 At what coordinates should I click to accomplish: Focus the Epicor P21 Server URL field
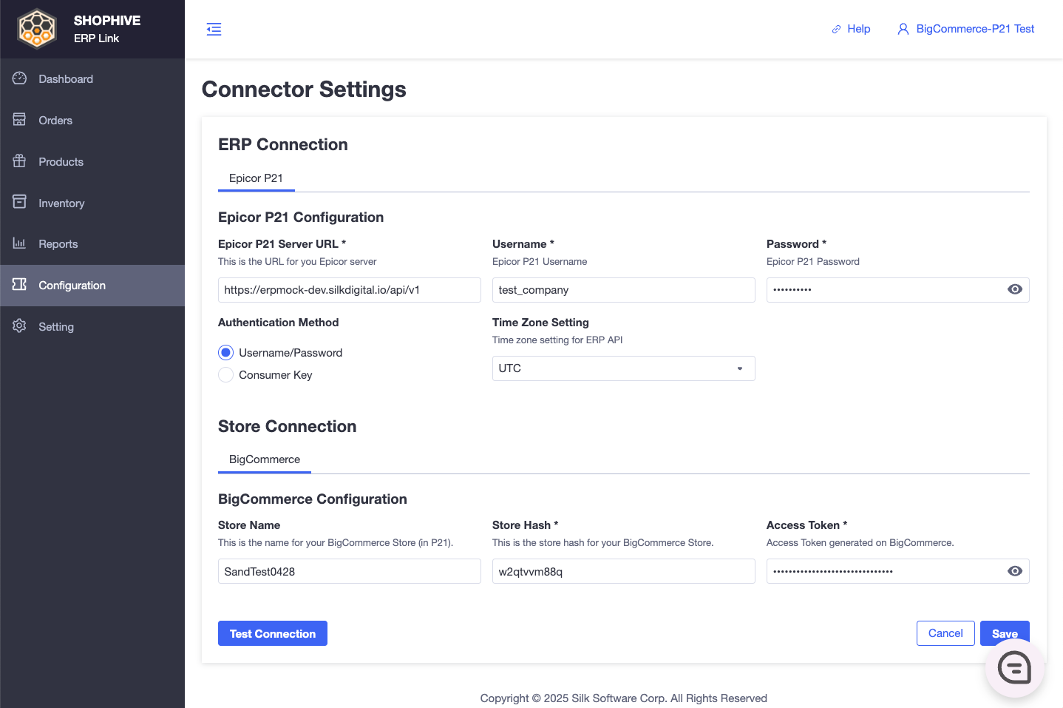[350, 290]
